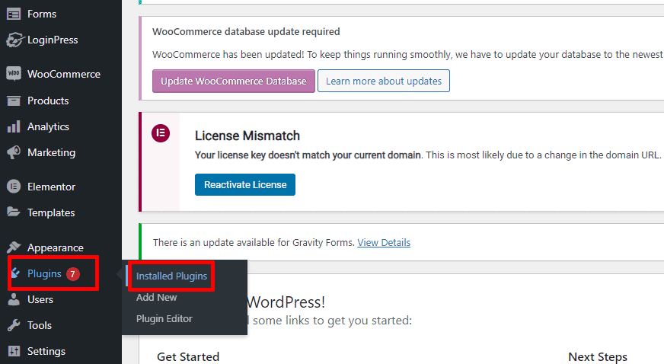Open Plugin Editor submenu entry

(x=164, y=318)
